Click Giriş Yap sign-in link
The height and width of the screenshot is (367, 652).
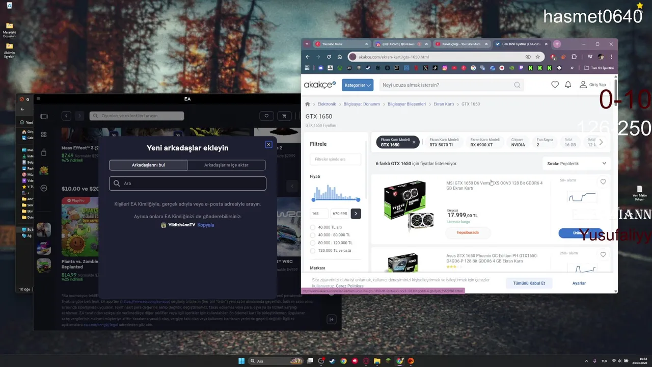[x=593, y=85]
